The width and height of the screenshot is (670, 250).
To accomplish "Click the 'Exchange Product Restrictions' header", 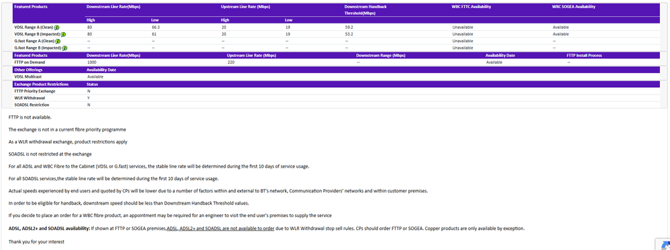I will [x=41, y=84].
